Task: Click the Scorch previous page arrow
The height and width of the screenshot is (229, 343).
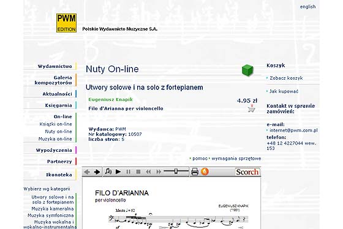Action: pos(87,172)
